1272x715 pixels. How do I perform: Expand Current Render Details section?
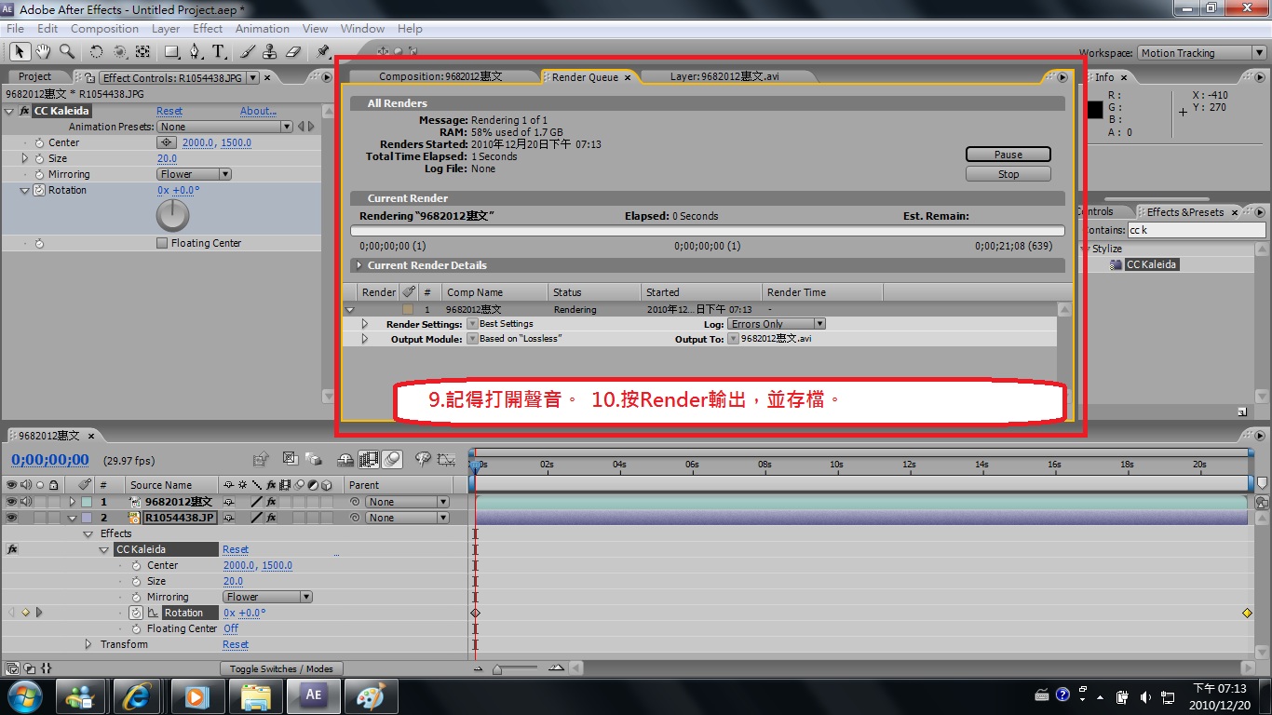[359, 265]
